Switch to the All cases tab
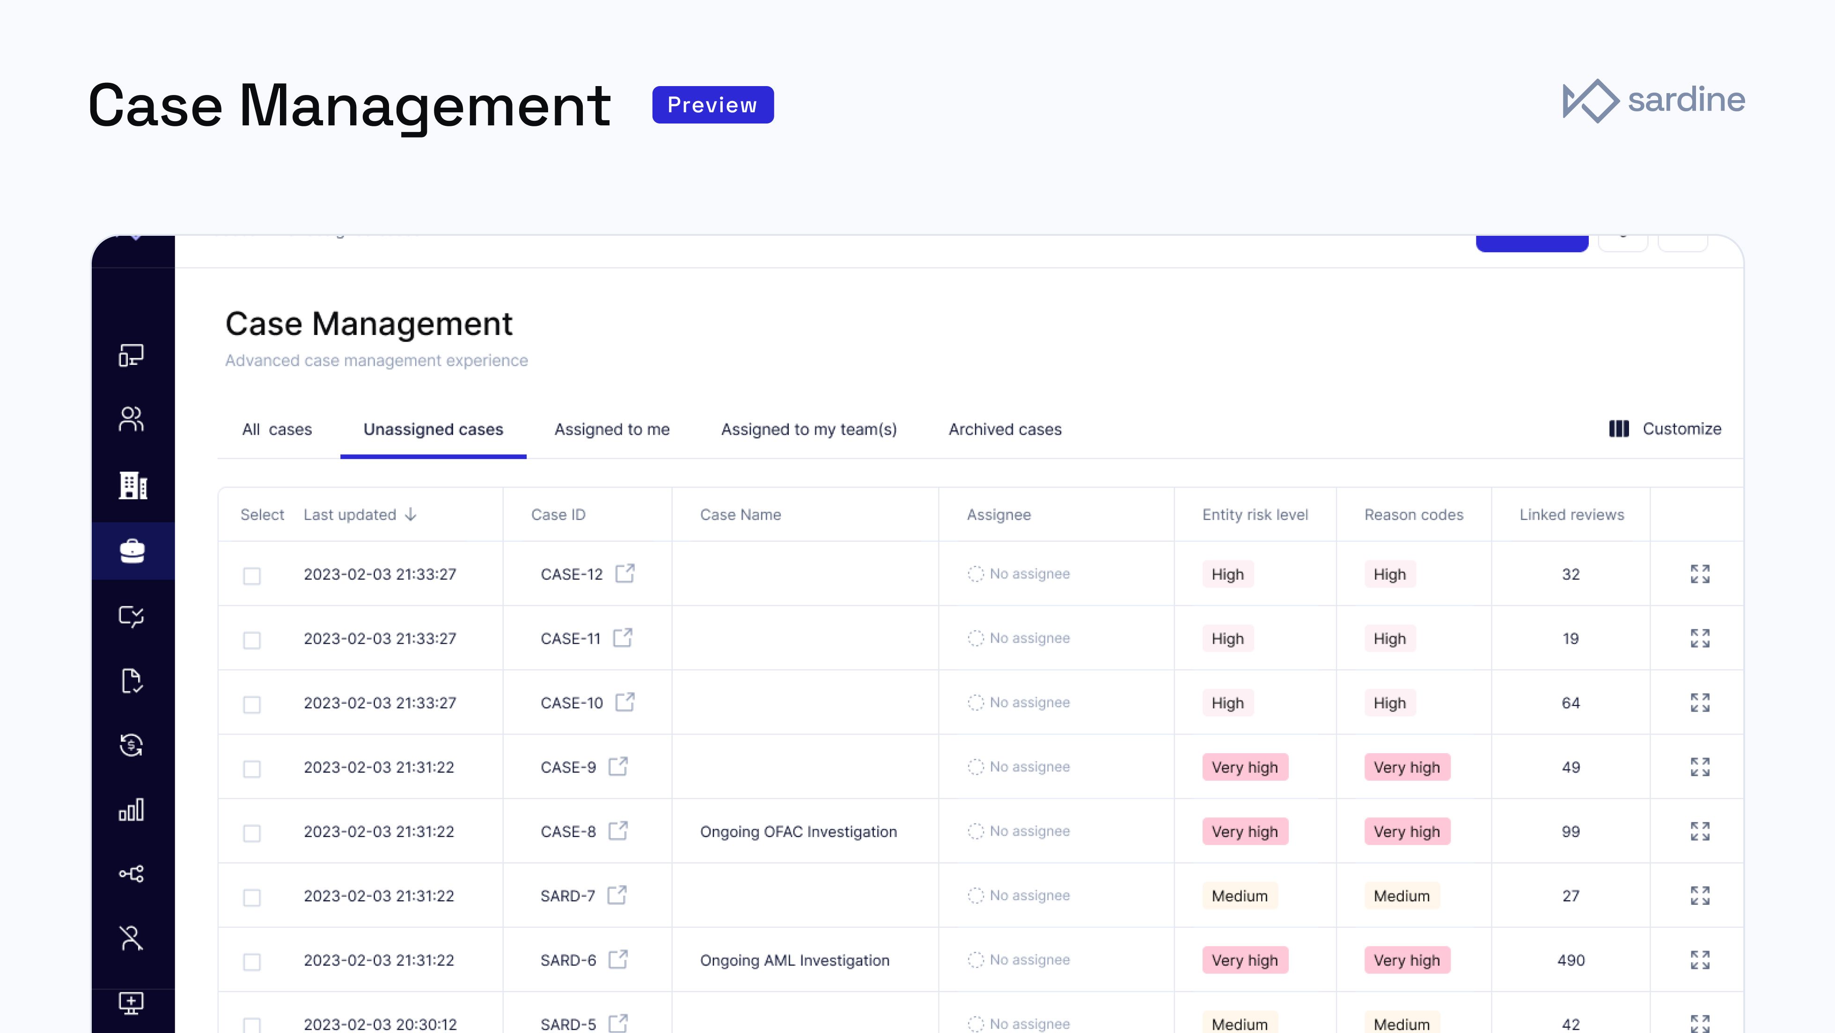 (x=277, y=429)
